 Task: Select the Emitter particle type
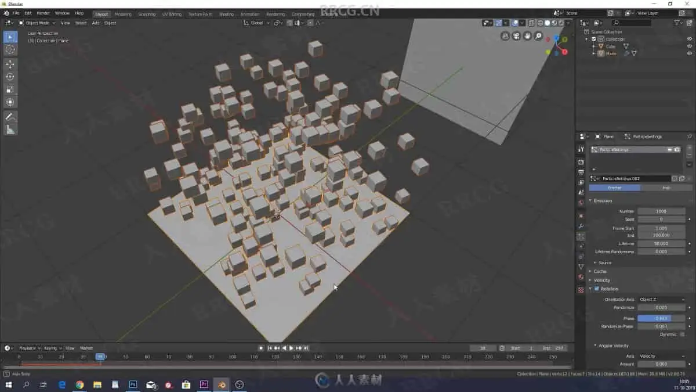(x=614, y=188)
